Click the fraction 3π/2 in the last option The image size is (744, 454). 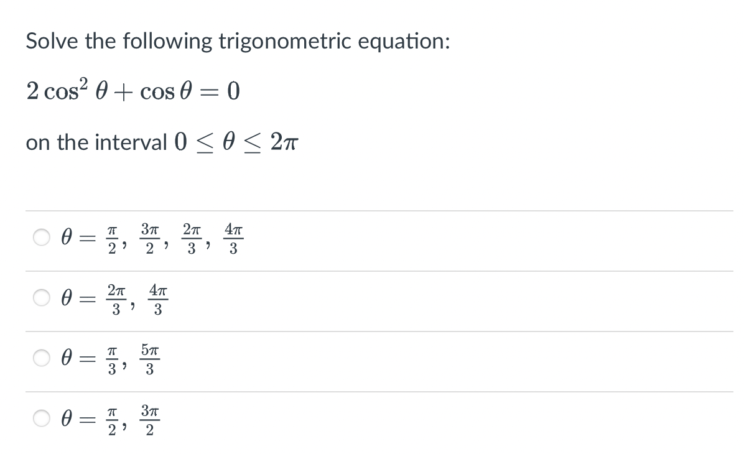(151, 420)
